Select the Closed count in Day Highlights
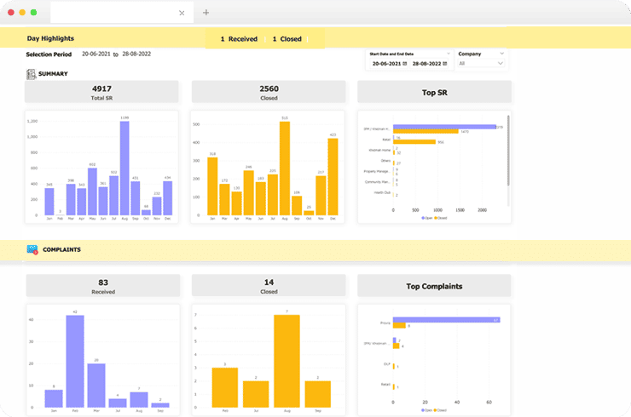631x417 pixels. (287, 39)
